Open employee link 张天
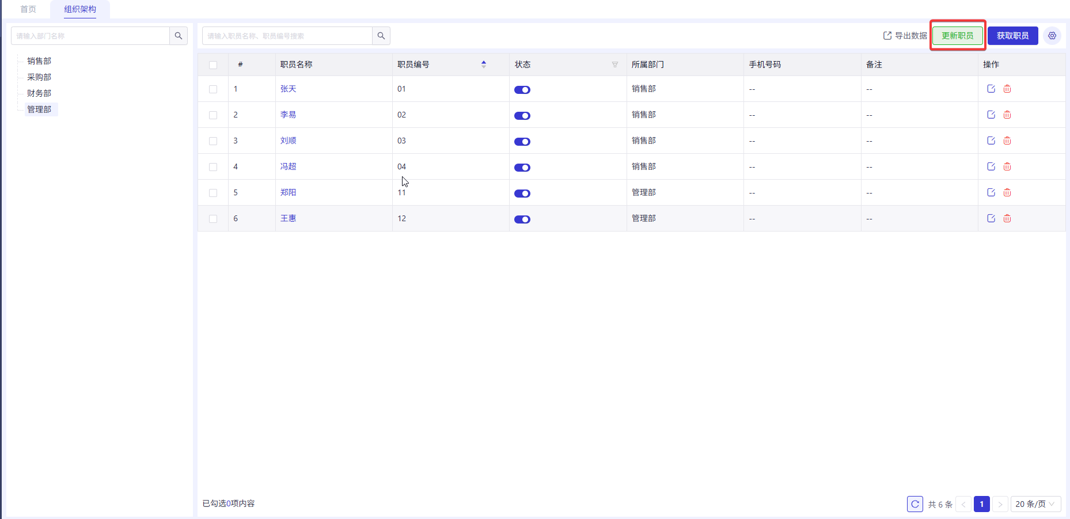 point(288,89)
